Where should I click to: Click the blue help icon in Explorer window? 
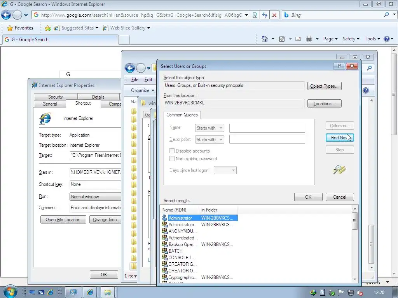pyautogui.click(x=365, y=90)
